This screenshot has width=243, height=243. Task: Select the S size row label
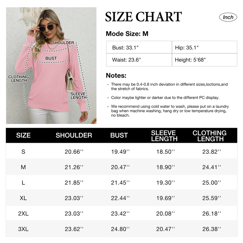23,152
